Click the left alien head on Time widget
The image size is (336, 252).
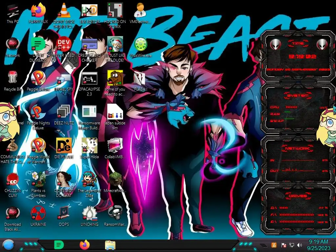275,45
